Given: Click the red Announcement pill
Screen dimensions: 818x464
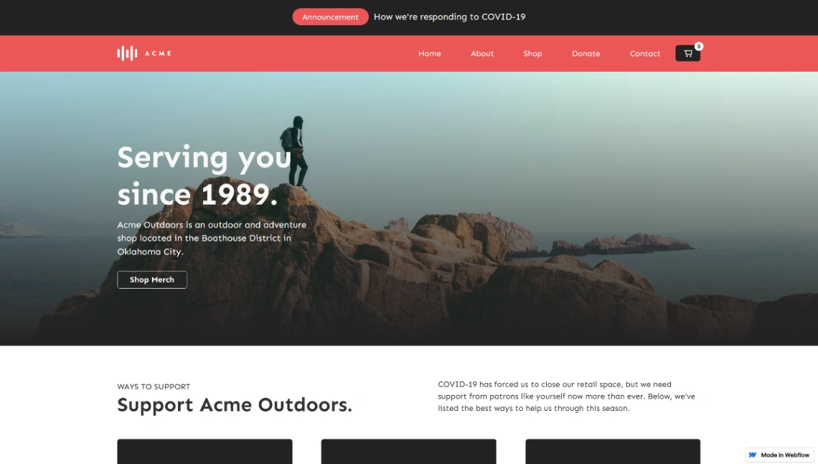Looking at the screenshot, I should 330,17.
